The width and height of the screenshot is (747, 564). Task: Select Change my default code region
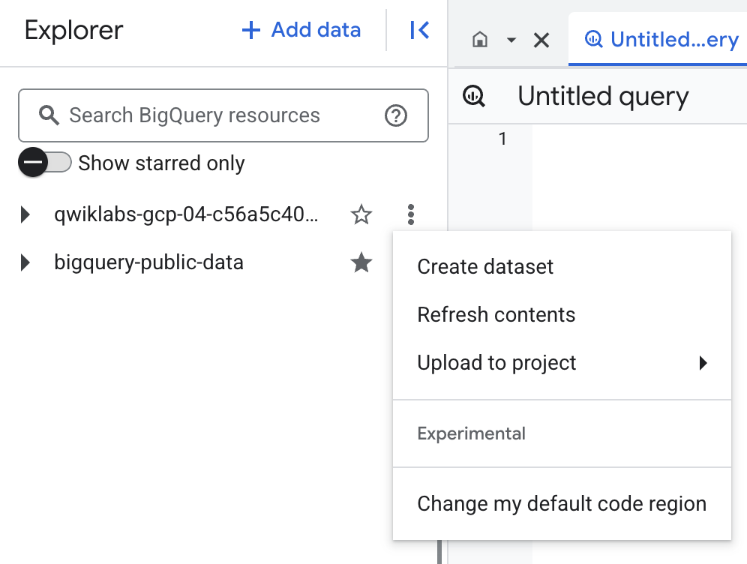point(562,503)
